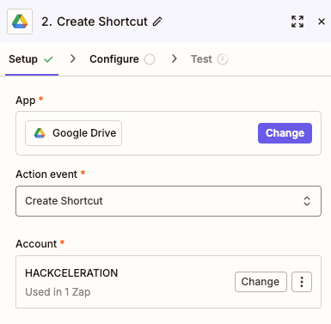
Task: Click the Test clock status icon
Action: 223,59
